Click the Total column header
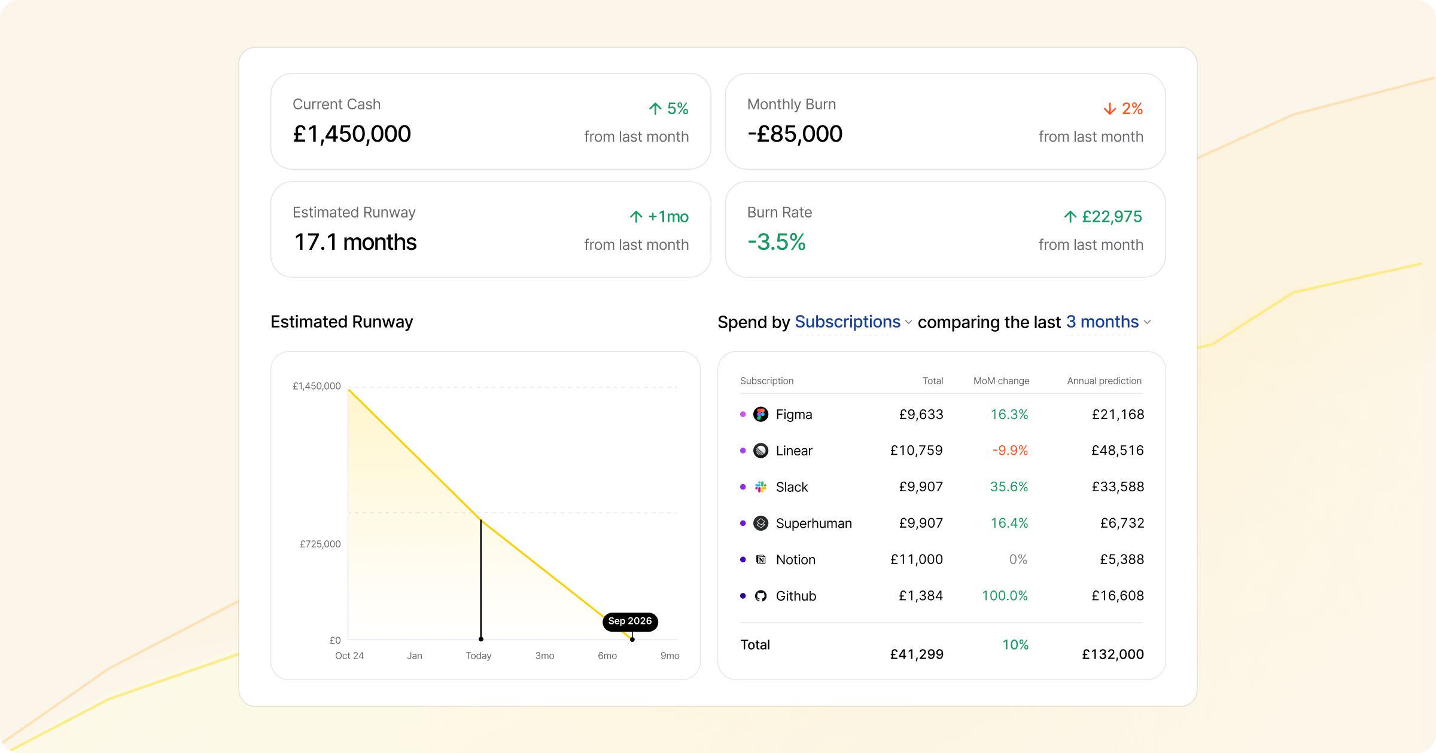 click(932, 381)
